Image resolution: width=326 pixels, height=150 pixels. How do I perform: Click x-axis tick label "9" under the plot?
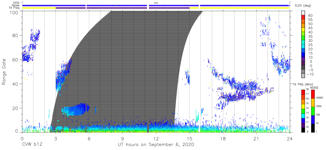click(x=122, y=139)
